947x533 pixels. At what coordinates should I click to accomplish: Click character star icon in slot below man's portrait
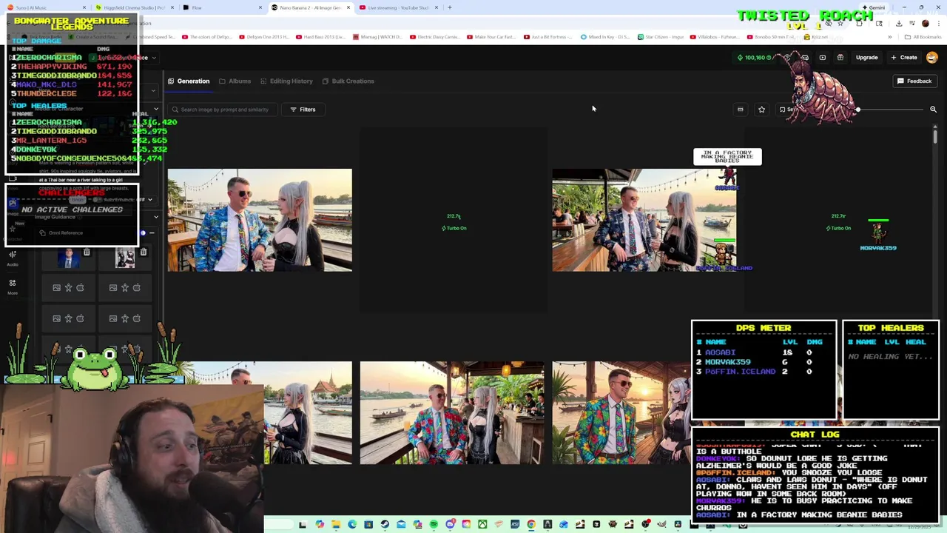pos(68,287)
